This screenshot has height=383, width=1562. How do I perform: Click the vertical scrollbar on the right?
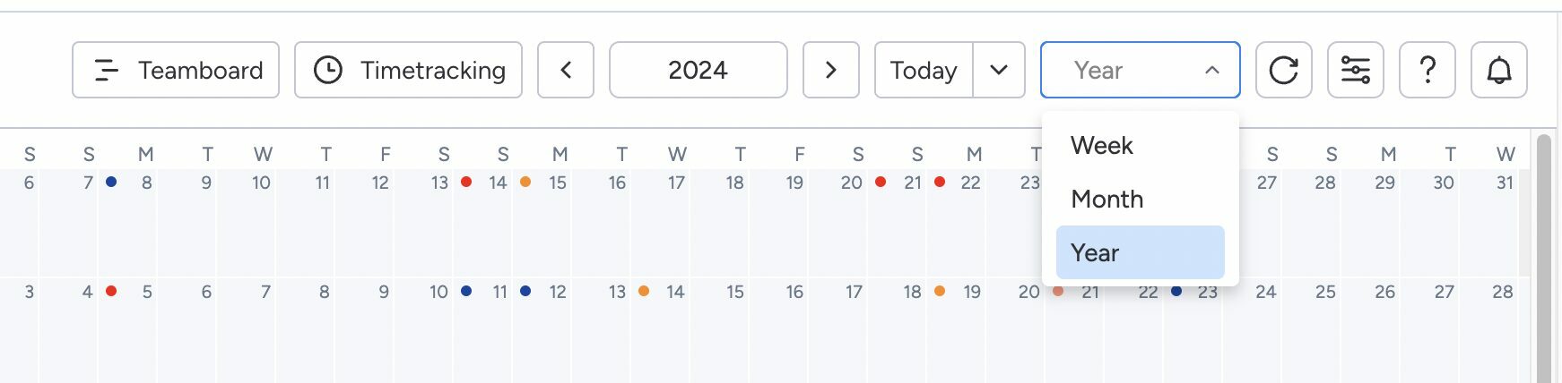[1543, 258]
